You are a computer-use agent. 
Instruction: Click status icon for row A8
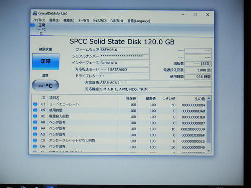(x=35, y=122)
